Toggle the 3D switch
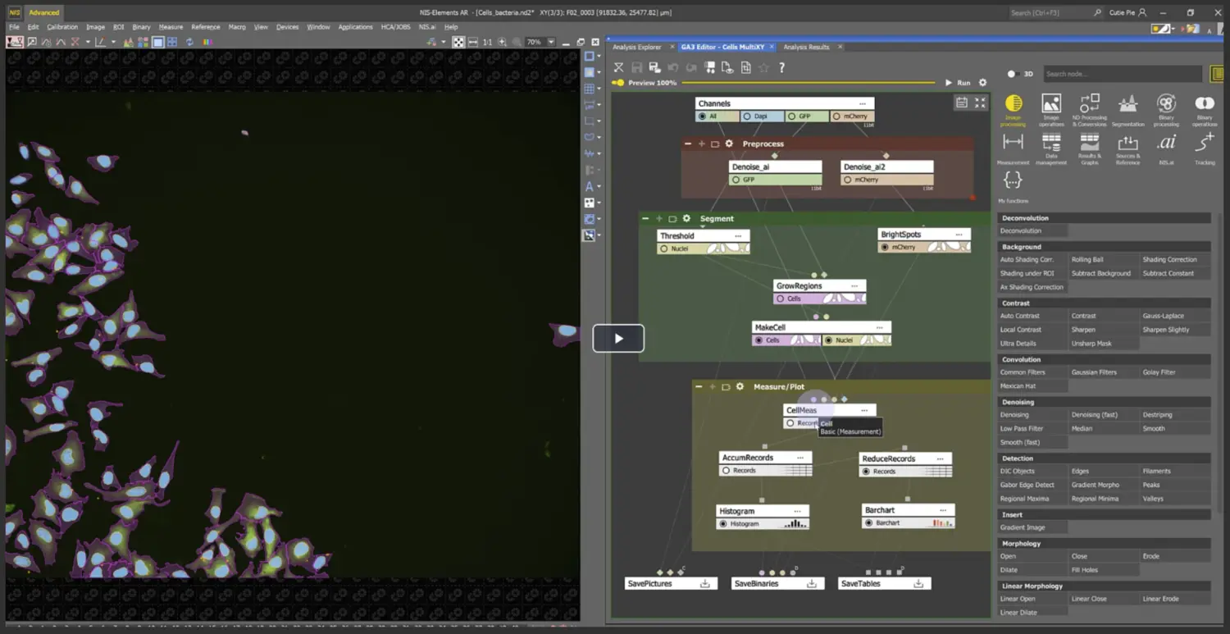1230x634 pixels. (x=1014, y=74)
